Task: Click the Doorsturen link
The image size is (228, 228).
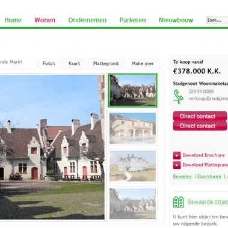Action: pos(209,176)
